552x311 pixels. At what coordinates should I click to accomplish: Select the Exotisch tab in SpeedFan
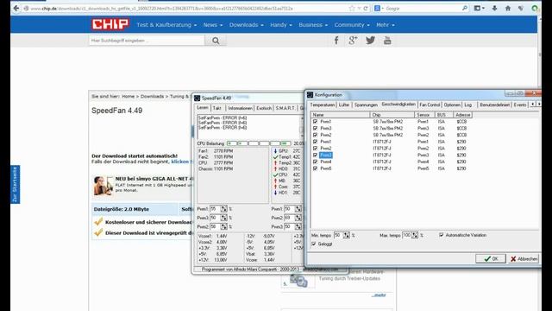tap(264, 108)
